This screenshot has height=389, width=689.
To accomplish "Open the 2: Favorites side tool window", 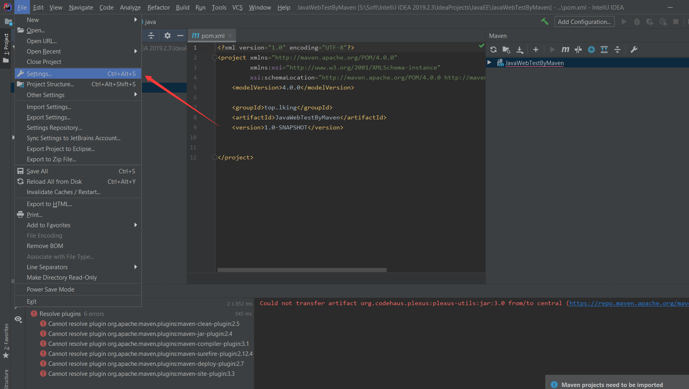I will tap(6, 341).
